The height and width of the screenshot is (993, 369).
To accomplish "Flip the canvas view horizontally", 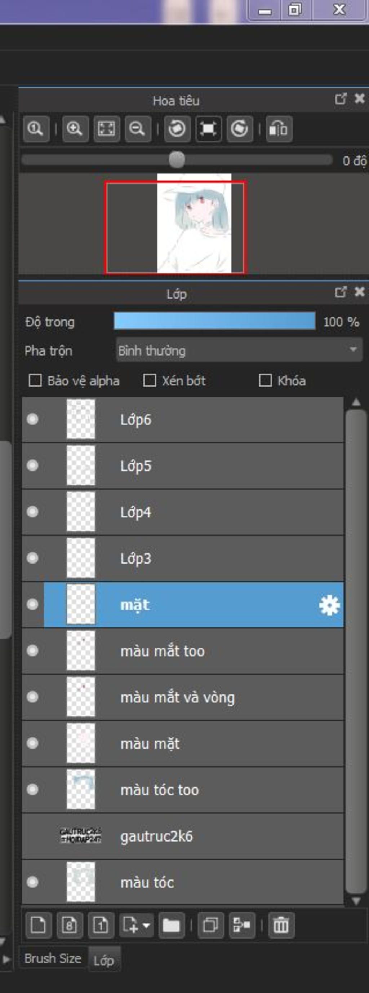I will 279,128.
